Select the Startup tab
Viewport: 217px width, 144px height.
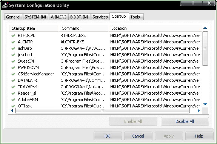coord(119,16)
